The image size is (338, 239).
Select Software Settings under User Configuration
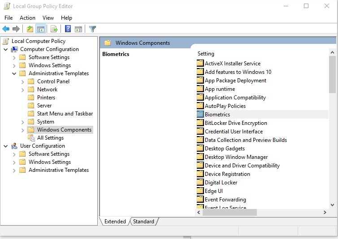pyautogui.click(x=49, y=154)
